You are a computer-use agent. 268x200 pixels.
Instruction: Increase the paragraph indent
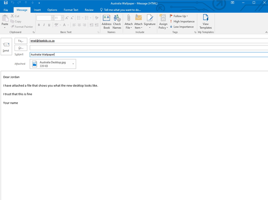[96, 25]
